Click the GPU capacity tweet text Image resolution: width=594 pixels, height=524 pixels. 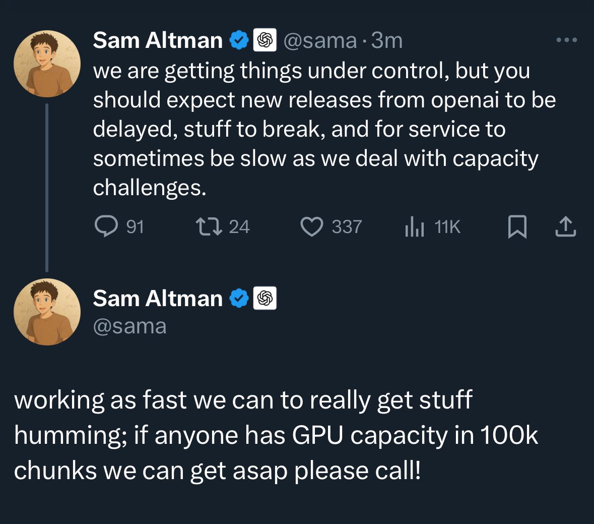click(276, 435)
